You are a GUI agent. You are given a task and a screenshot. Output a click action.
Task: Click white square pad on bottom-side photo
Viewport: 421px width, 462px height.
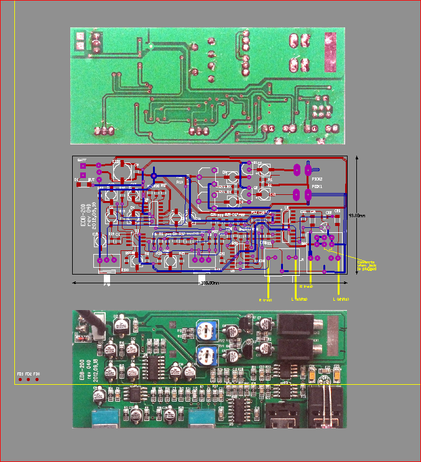point(80,43)
